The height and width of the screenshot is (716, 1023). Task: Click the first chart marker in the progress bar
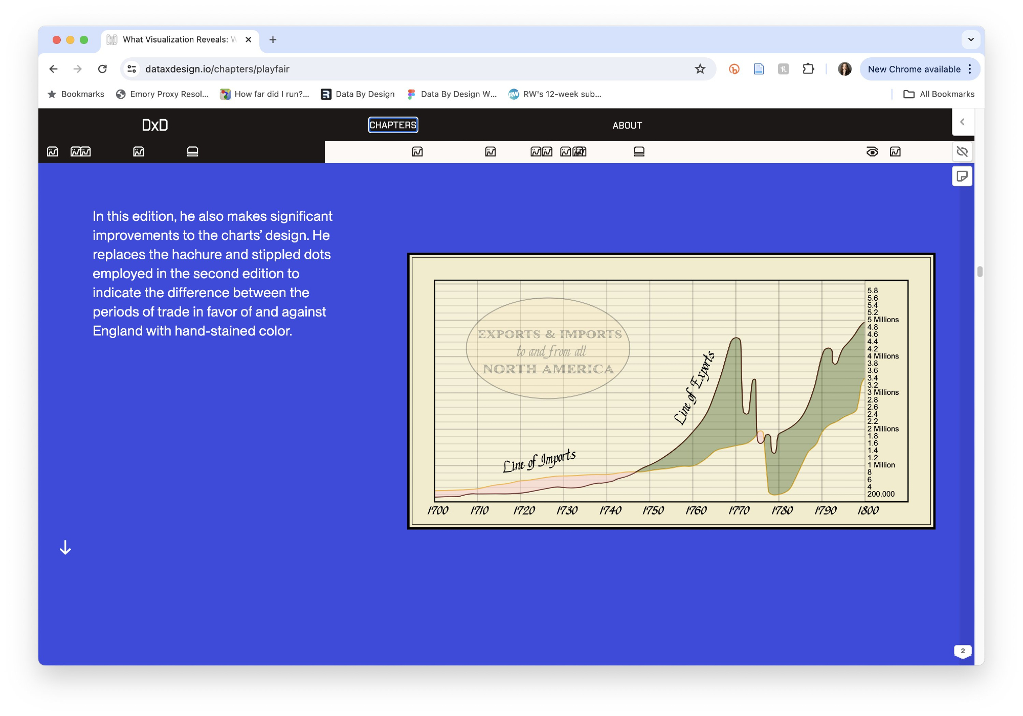[52, 151]
